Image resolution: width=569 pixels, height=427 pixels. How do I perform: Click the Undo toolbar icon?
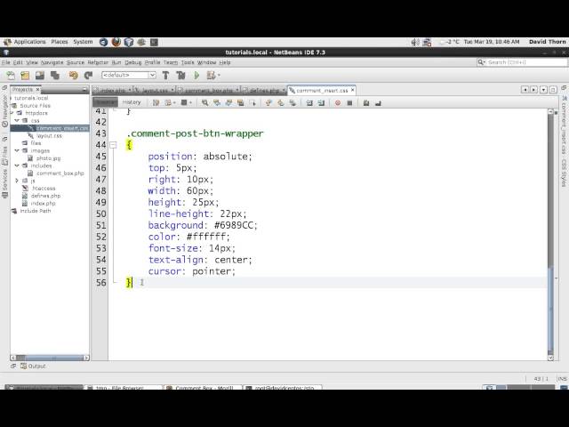click(73, 75)
